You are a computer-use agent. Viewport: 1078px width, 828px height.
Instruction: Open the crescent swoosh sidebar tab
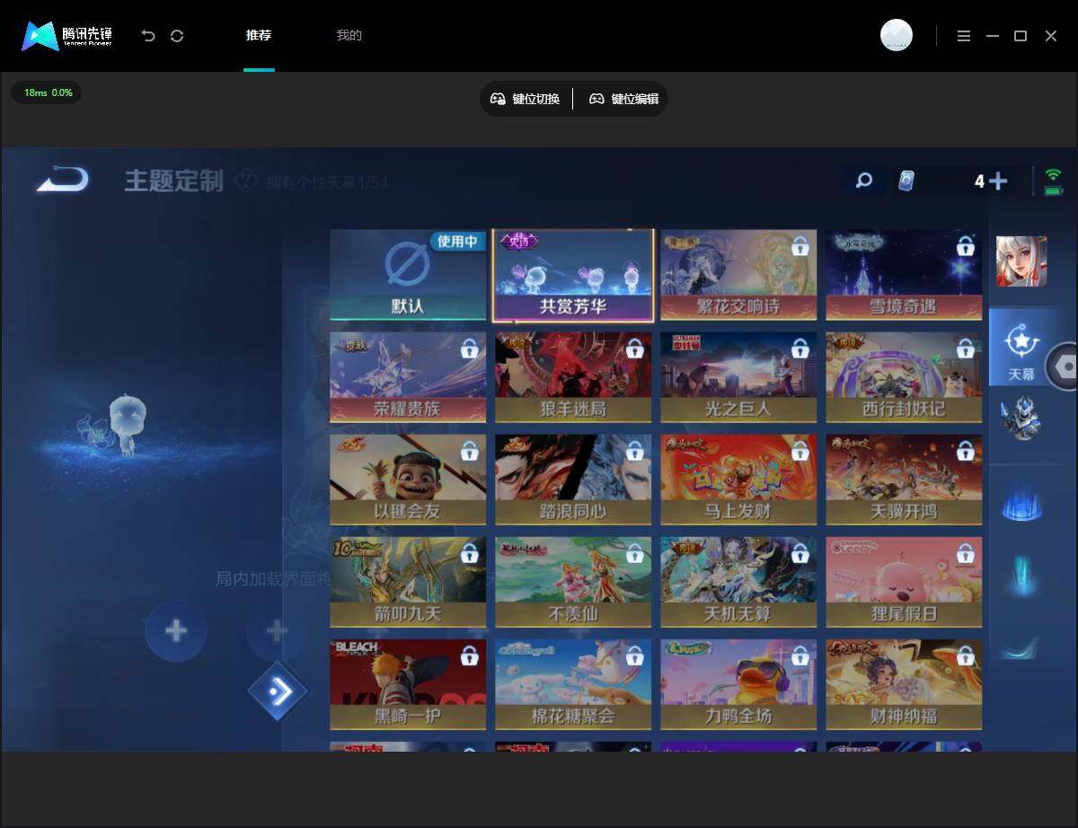1020,647
